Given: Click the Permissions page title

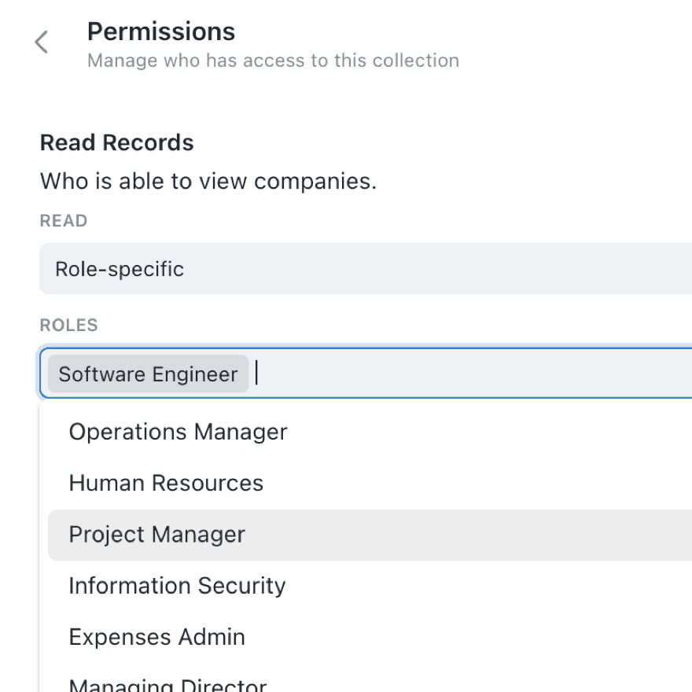Looking at the screenshot, I should (161, 31).
